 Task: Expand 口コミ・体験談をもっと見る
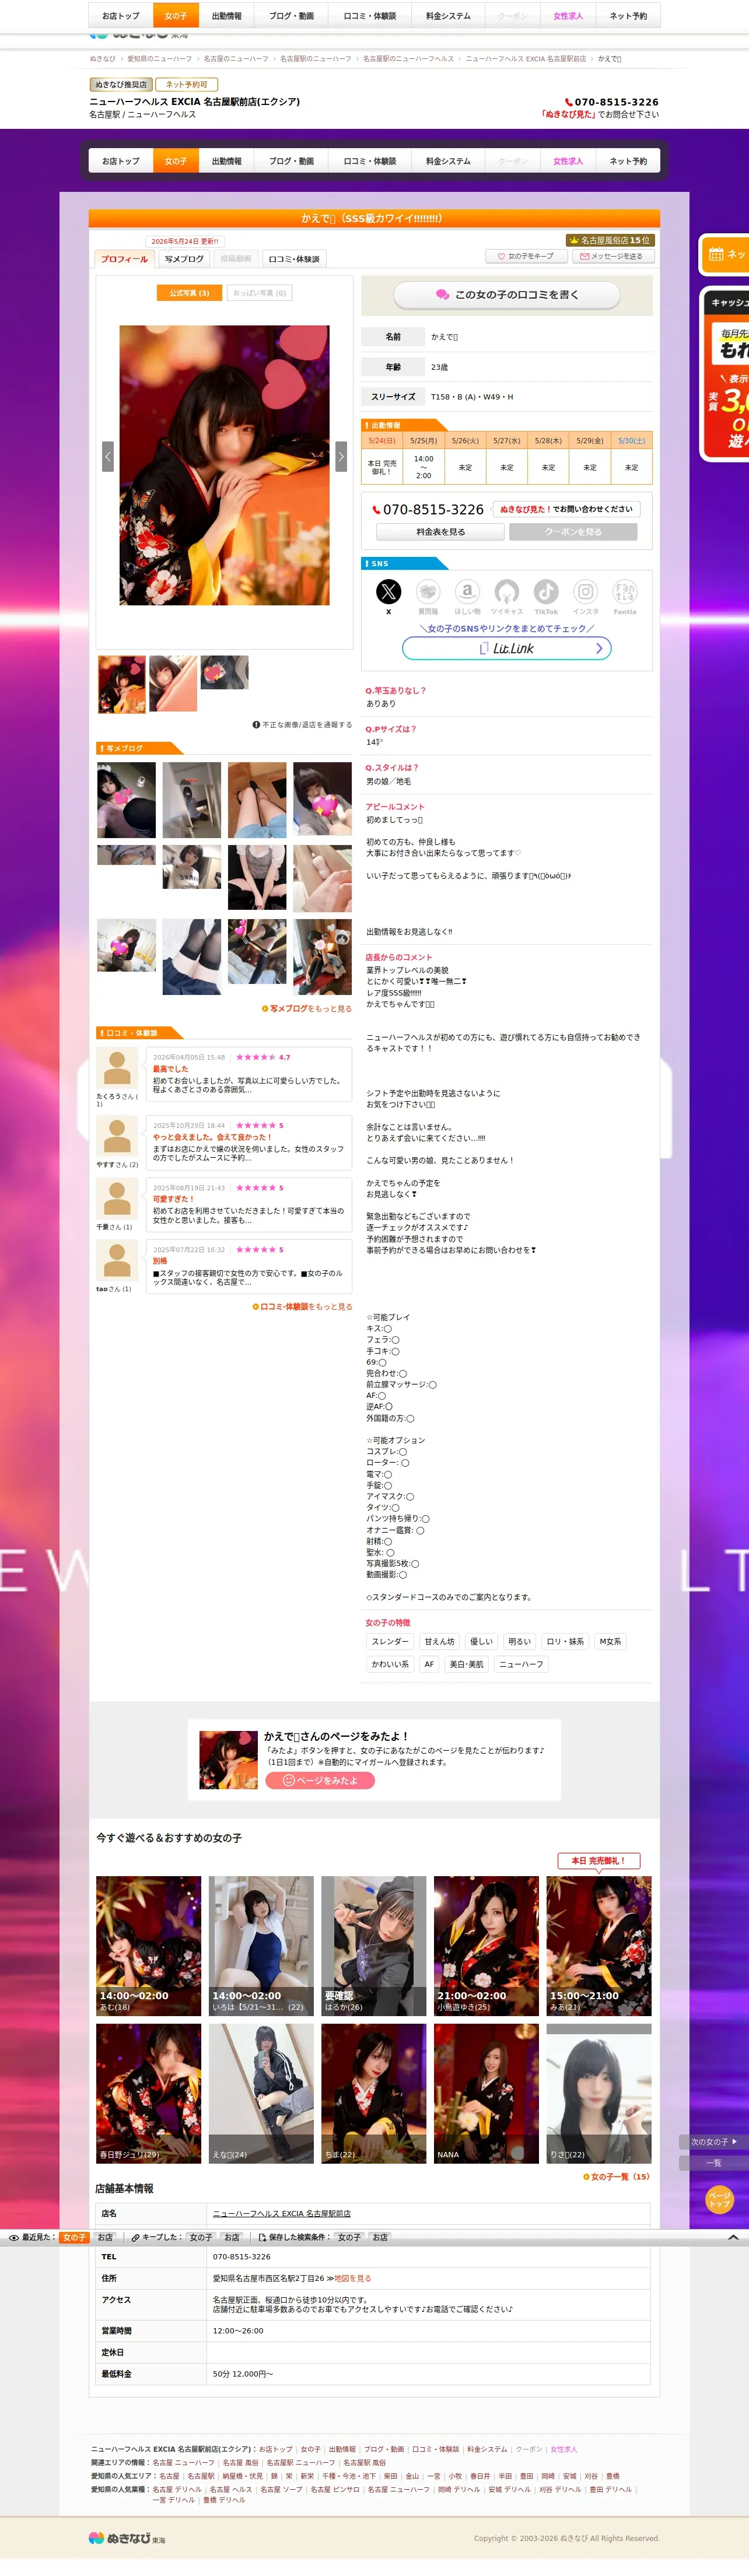pyautogui.click(x=302, y=1306)
